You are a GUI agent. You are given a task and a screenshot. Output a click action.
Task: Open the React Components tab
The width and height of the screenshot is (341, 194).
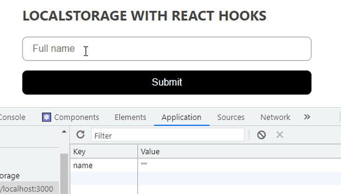point(71,117)
